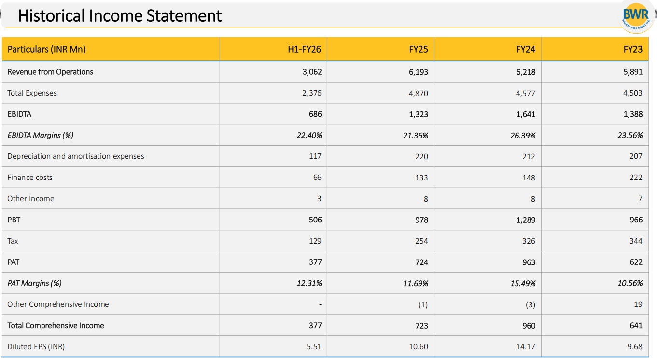Select the H1-FY26 revenue value 3,062
The width and height of the screenshot is (657, 358).
[312, 72]
